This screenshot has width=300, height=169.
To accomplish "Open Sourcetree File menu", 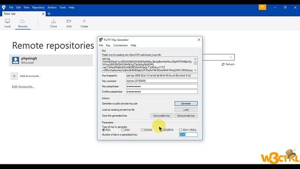I will (11, 8).
